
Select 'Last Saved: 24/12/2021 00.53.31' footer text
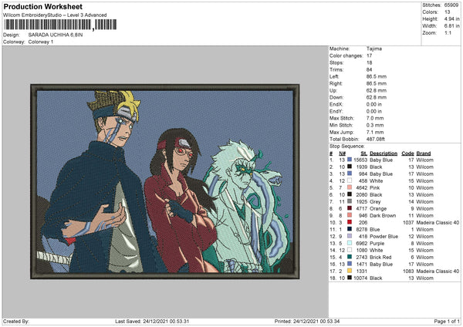tap(152, 321)
